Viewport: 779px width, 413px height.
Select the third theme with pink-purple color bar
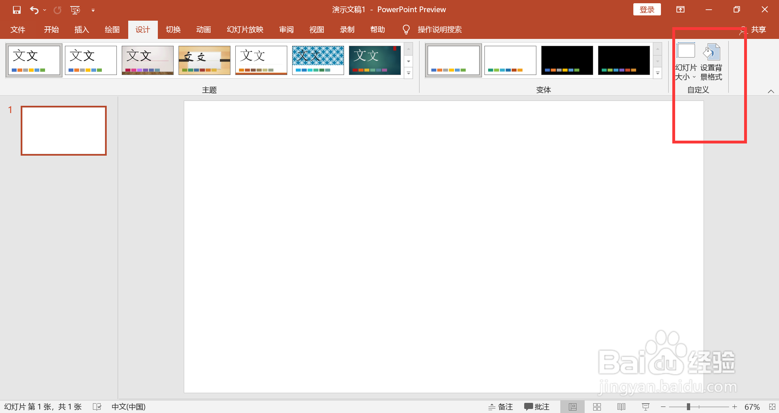(148, 60)
